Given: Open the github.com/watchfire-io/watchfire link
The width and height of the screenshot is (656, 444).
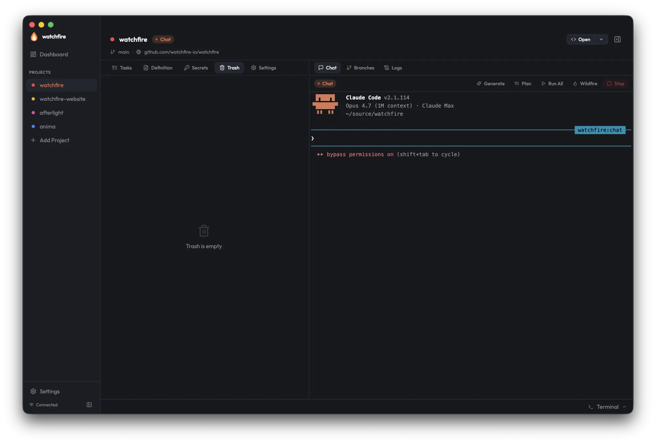Looking at the screenshot, I should pyautogui.click(x=181, y=52).
